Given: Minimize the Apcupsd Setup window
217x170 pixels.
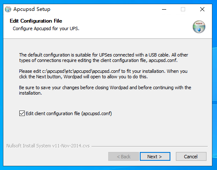Looking at the screenshot, I should [x=164, y=9].
